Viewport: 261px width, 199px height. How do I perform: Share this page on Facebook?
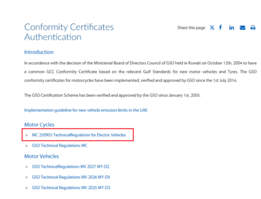point(220,27)
